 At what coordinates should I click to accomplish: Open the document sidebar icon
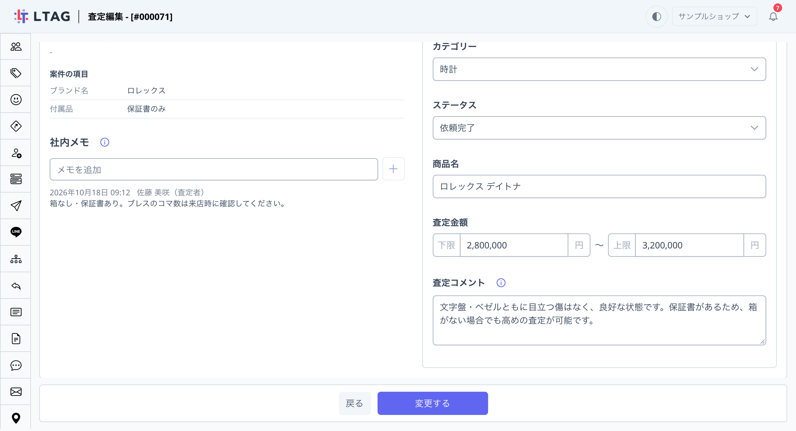[x=16, y=339]
